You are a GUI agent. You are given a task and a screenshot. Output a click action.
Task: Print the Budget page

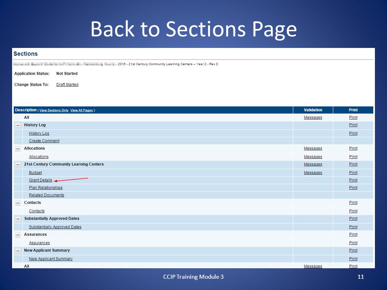click(x=353, y=173)
